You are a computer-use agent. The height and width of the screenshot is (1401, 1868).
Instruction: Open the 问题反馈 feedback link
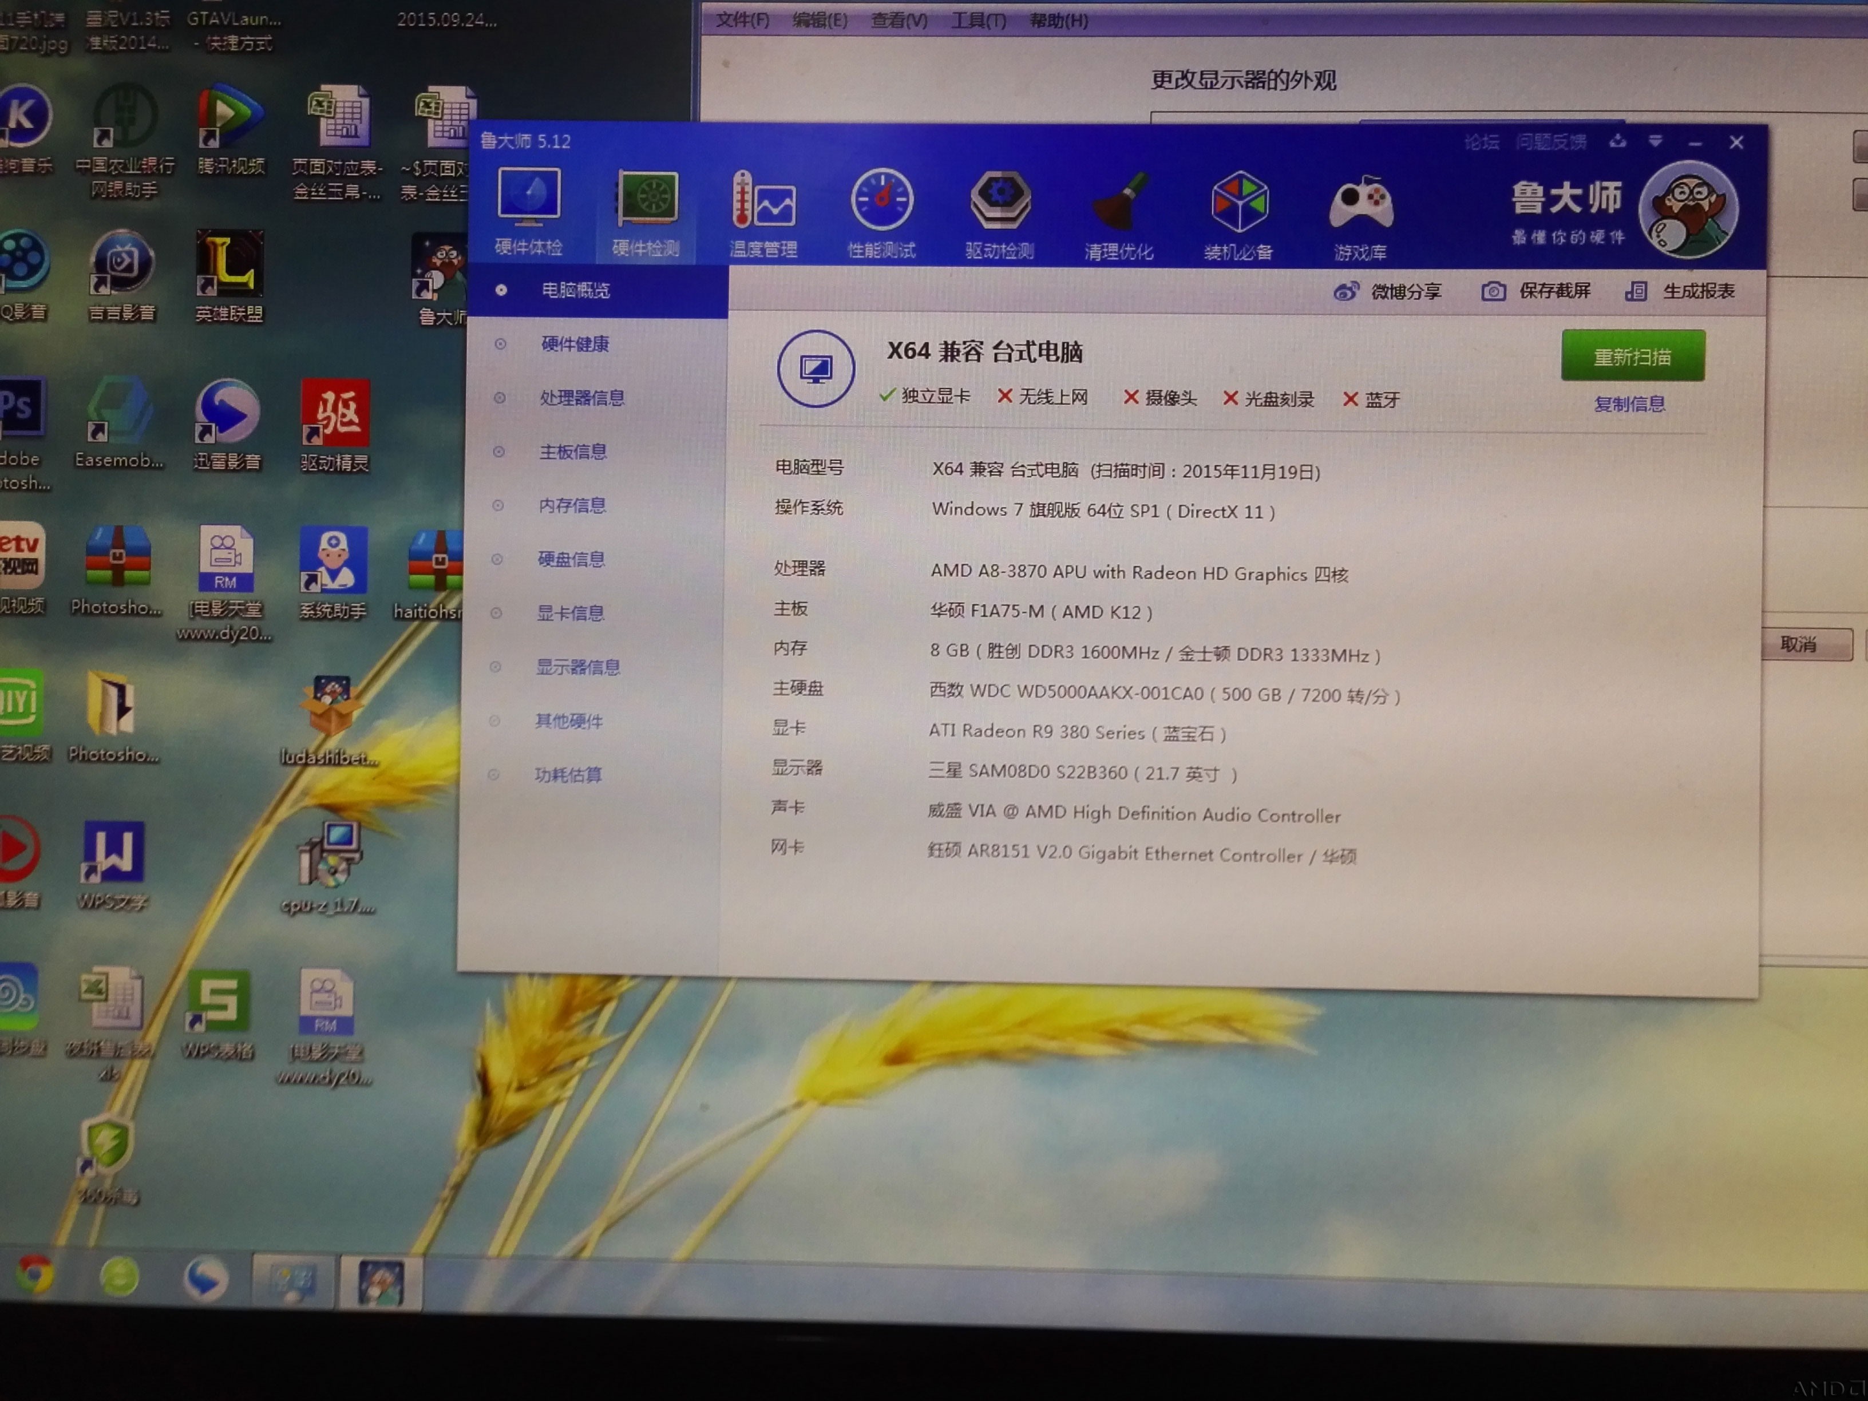[x=1550, y=142]
